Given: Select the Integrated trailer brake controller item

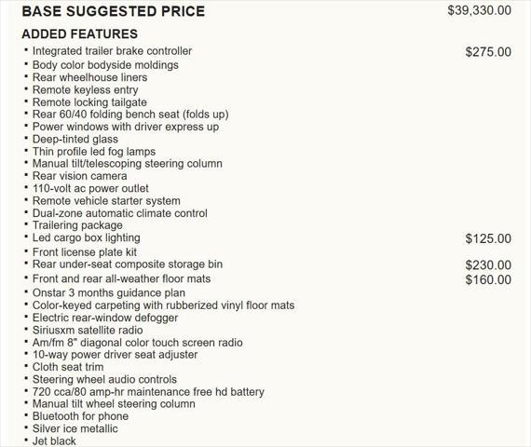Looking at the screenshot, I should pos(112,51).
